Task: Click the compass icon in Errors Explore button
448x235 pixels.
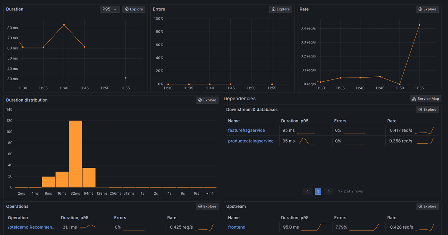Action: click(273, 9)
